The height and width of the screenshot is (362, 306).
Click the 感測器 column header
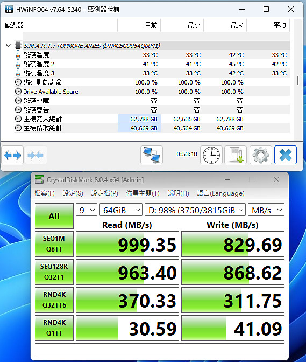pyautogui.click(x=60, y=25)
